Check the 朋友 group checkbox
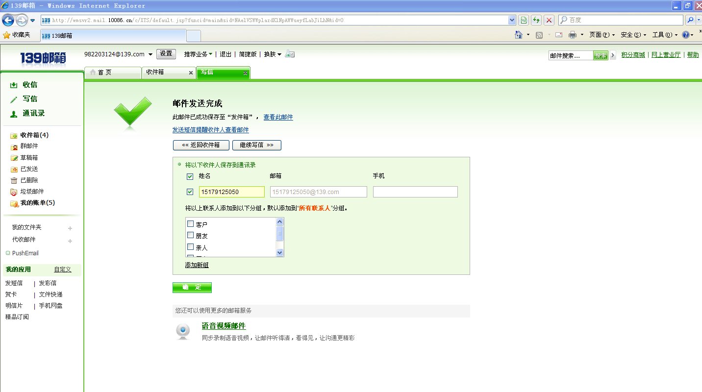 [191, 236]
